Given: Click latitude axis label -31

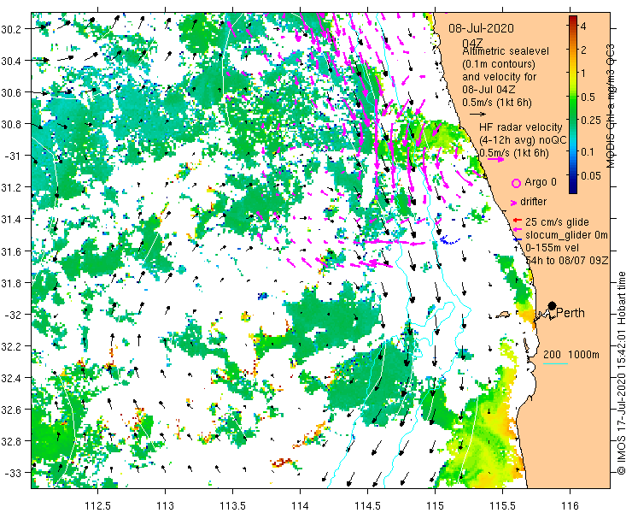Looking at the screenshot, I should [15, 156].
